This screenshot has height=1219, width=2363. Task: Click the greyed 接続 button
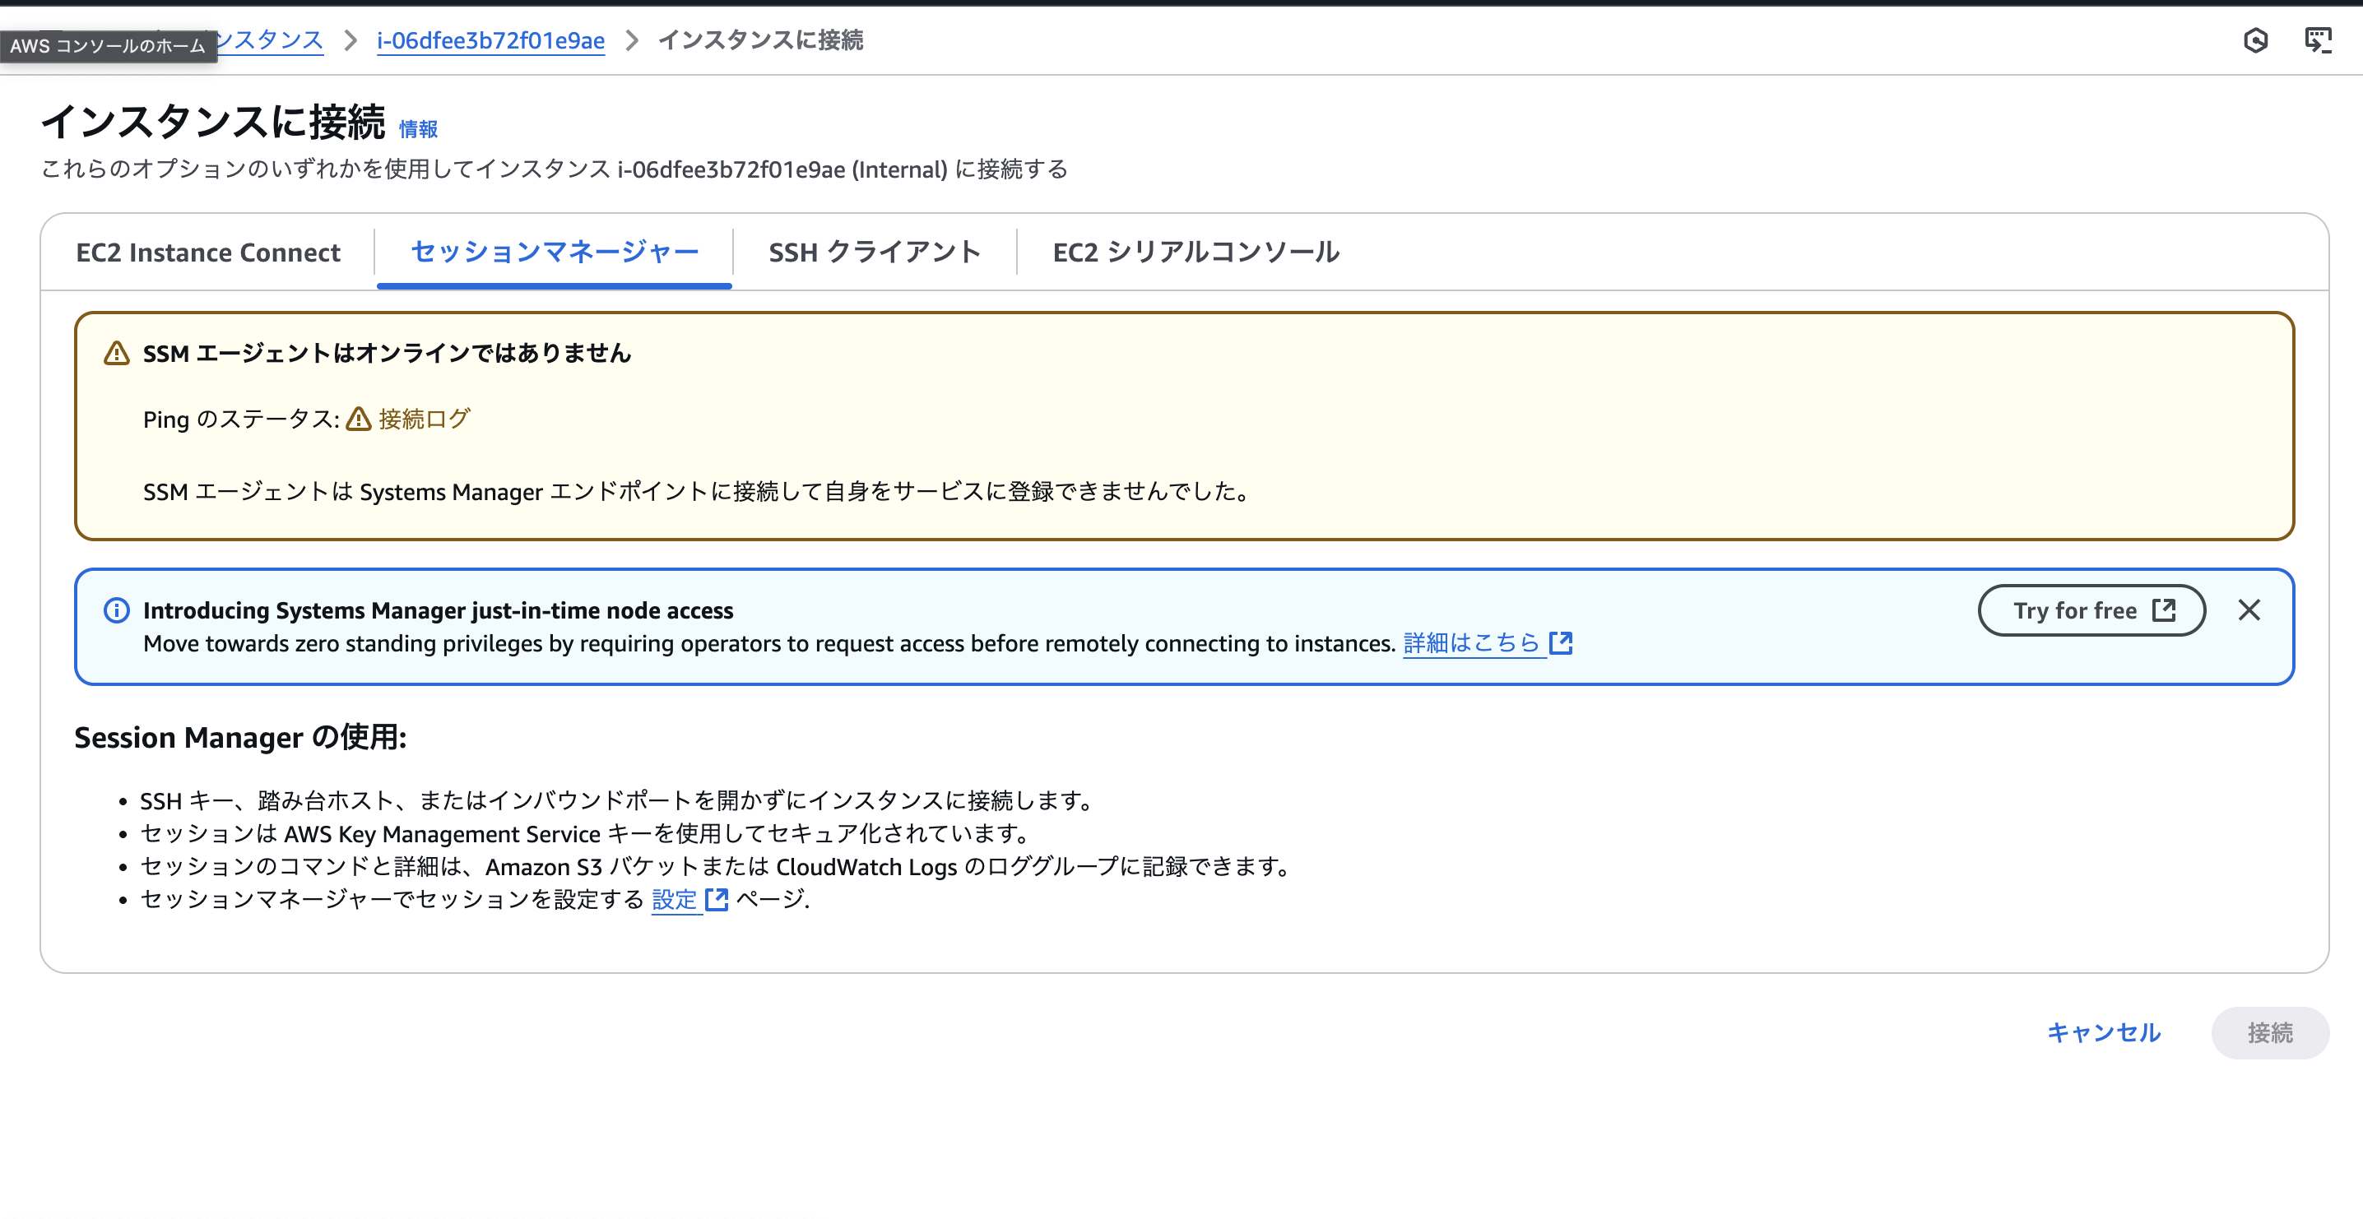click(2269, 1033)
